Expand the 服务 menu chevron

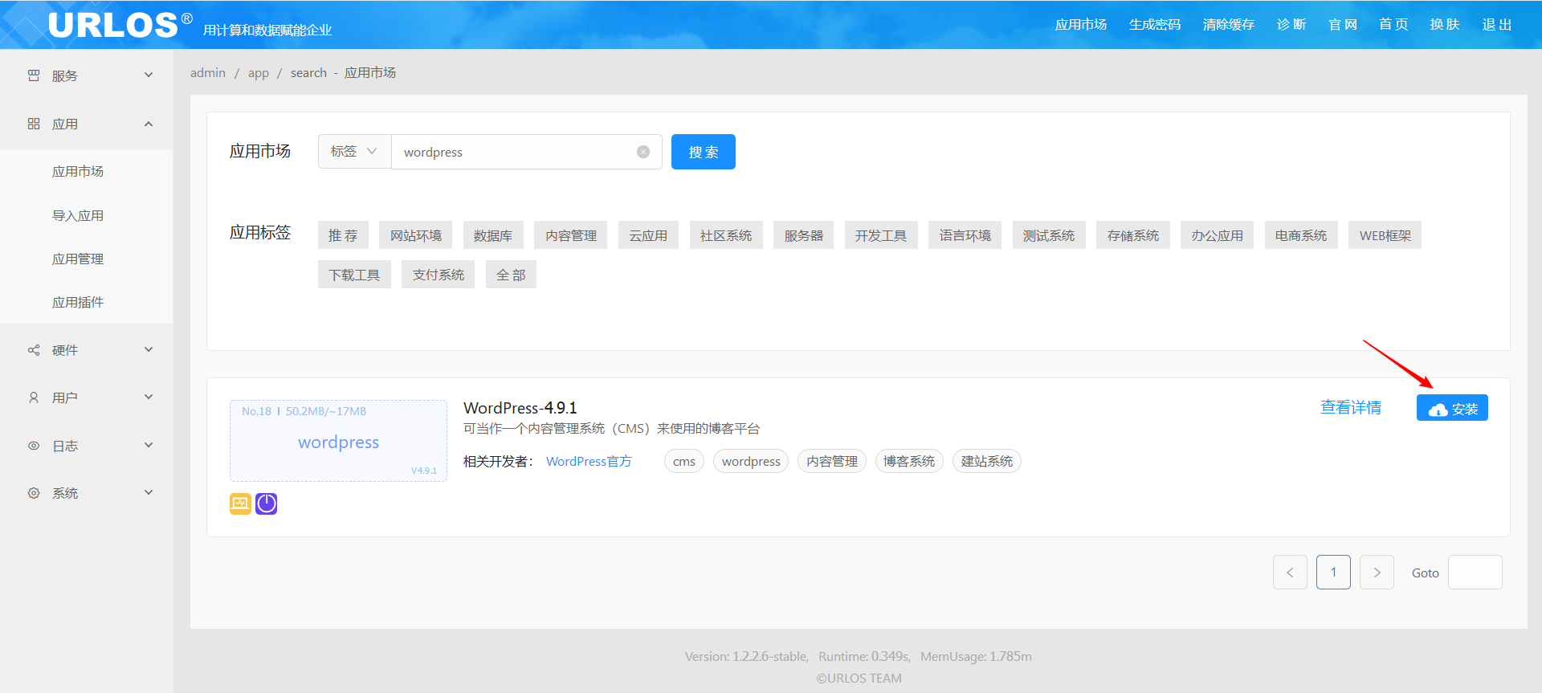tap(149, 75)
